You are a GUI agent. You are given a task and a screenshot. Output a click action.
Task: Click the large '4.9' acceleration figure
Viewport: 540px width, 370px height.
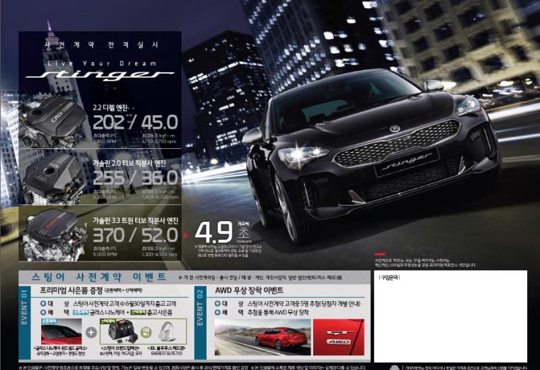pyautogui.click(x=214, y=233)
